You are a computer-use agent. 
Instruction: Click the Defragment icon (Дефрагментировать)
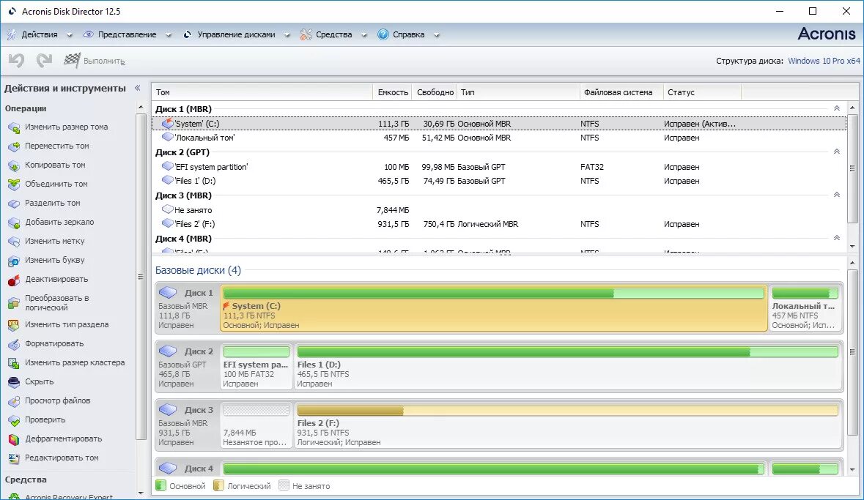tap(14, 439)
